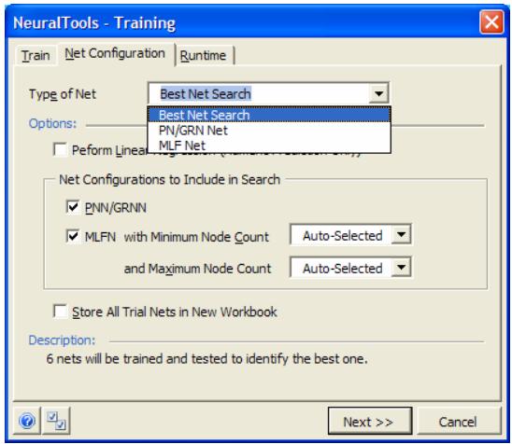
Task: Click the Cancel button
Action: [x=458, y=422]
